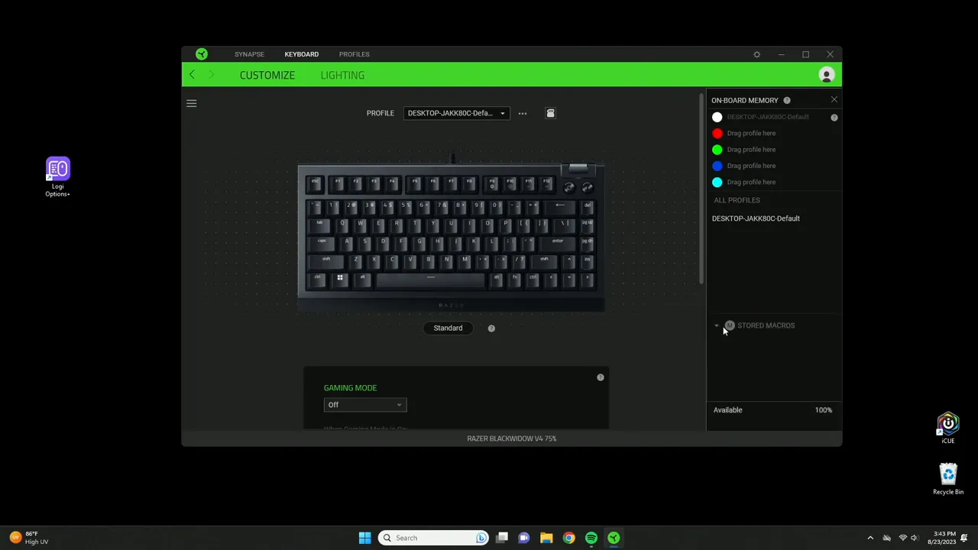Click the cyan on-board memory slot
This screenshot has height=550, width=978.
[717, 182]
